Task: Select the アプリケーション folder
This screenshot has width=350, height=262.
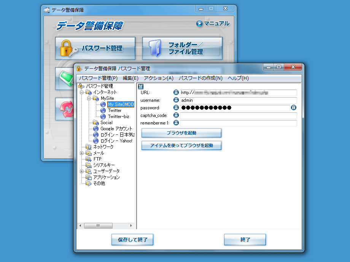Action: point(107,177)
